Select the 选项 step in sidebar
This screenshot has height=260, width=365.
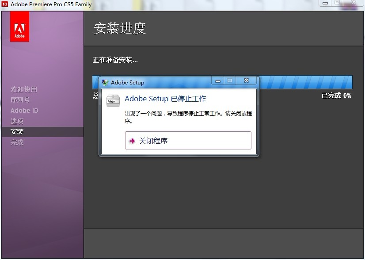click(x=17, y=121)
